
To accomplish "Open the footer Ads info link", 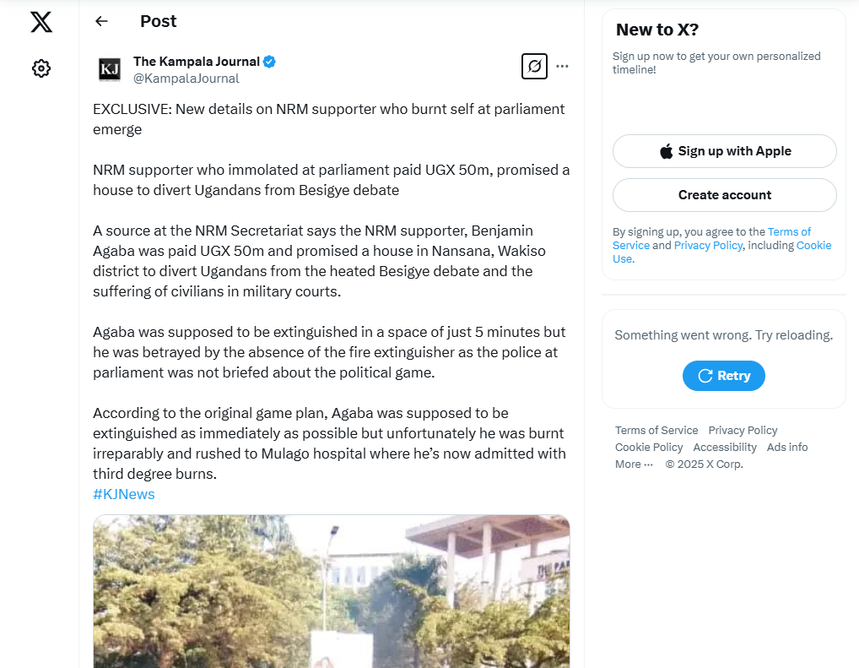I will tap(787, 447).
